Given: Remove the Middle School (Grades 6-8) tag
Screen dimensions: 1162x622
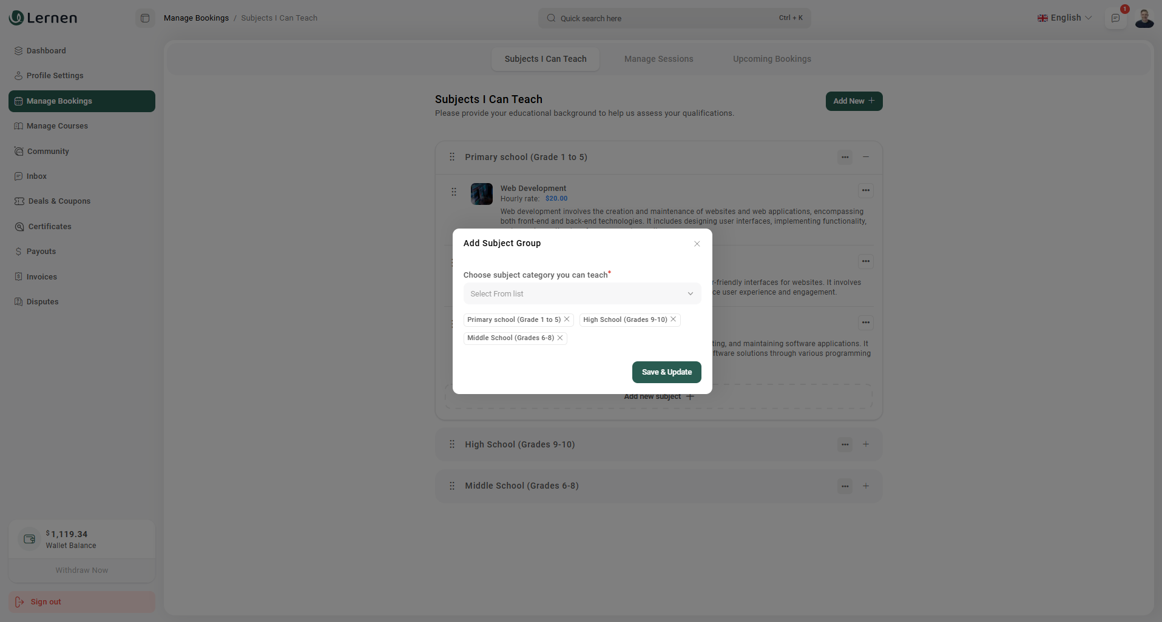Looking at the screenshot, I should point(560,338).
